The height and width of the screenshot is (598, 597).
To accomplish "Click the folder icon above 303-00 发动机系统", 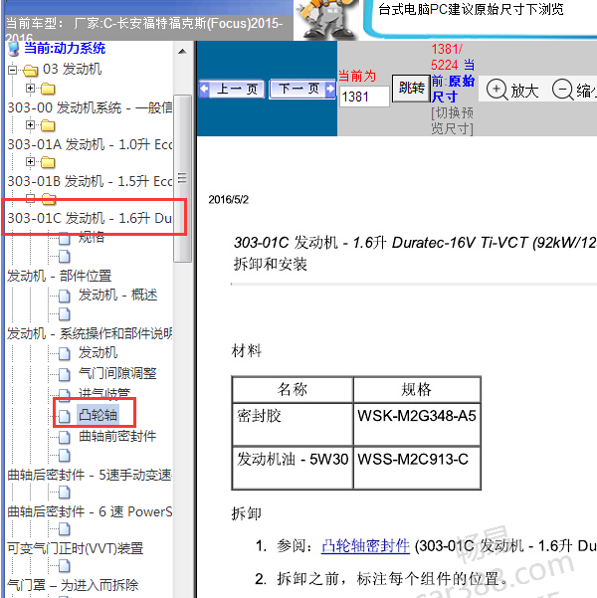I will click(48, 89).
